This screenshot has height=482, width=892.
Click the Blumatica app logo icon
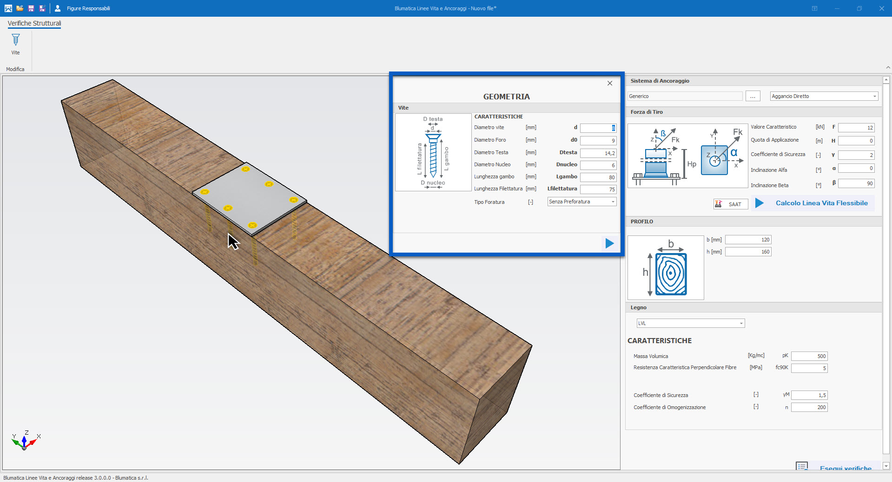(8, 8)
